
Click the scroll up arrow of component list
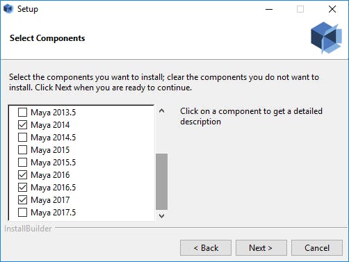[162, 111]
